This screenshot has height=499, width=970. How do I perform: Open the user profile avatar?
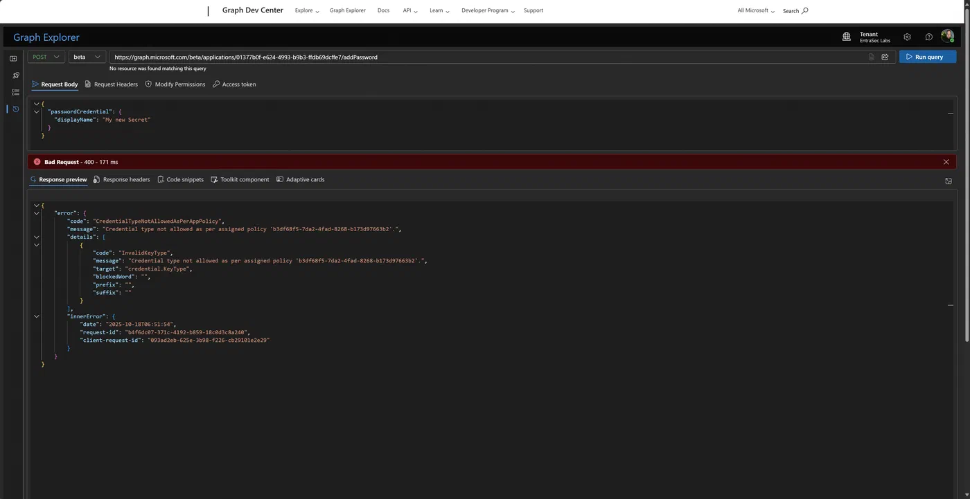(x=947, y=37)
